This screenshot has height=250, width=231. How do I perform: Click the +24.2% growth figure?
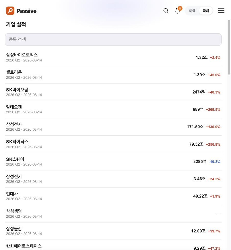tap(214, 179)
